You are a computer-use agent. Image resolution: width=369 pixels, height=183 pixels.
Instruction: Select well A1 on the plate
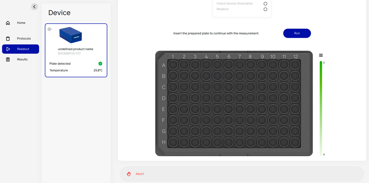173,65
